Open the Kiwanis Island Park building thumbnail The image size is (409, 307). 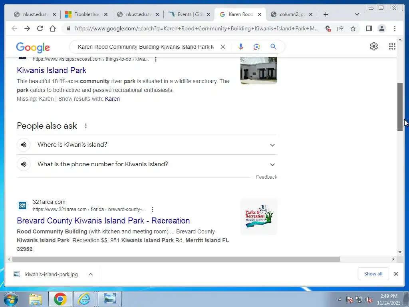(259, 70)
